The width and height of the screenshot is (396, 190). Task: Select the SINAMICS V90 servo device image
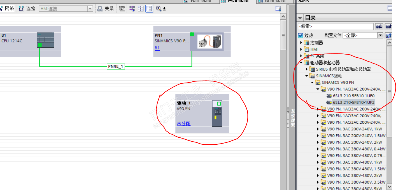pos(210,42)
